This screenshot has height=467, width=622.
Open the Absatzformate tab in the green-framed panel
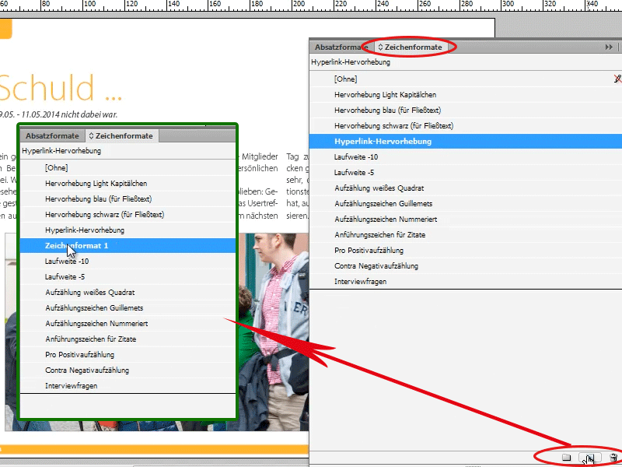(x=52, y=135)
